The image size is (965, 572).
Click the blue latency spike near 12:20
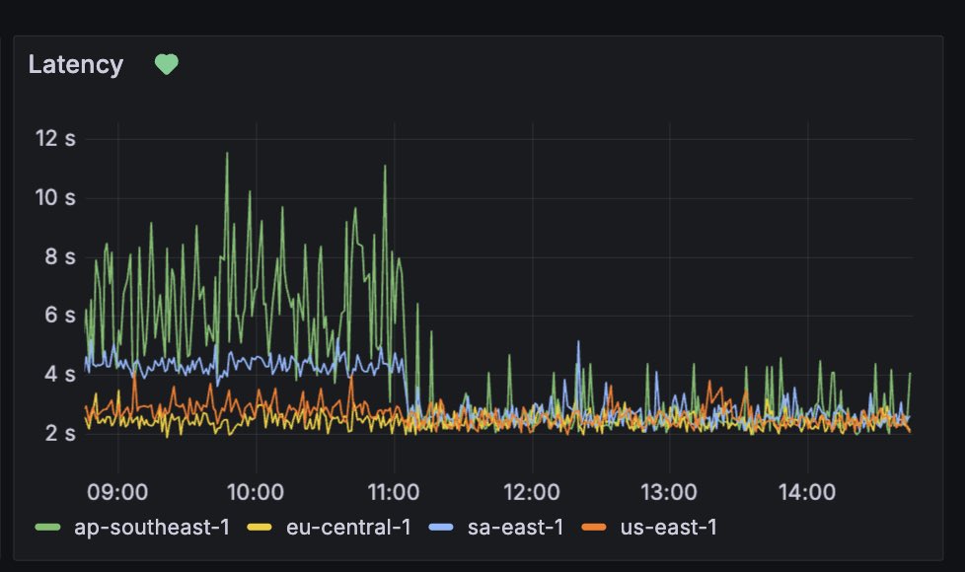tap(579, 343)
